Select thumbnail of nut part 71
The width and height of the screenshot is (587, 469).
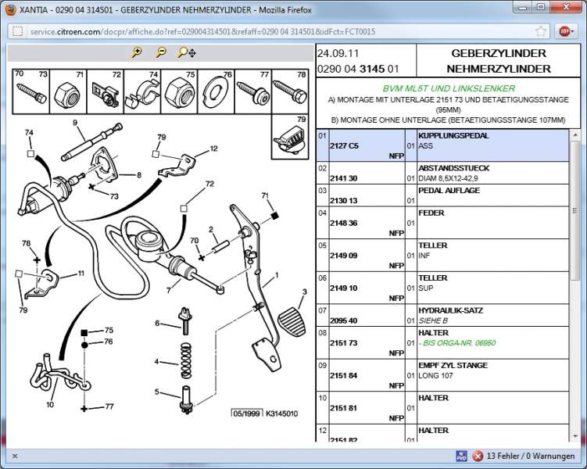(68, 91)
